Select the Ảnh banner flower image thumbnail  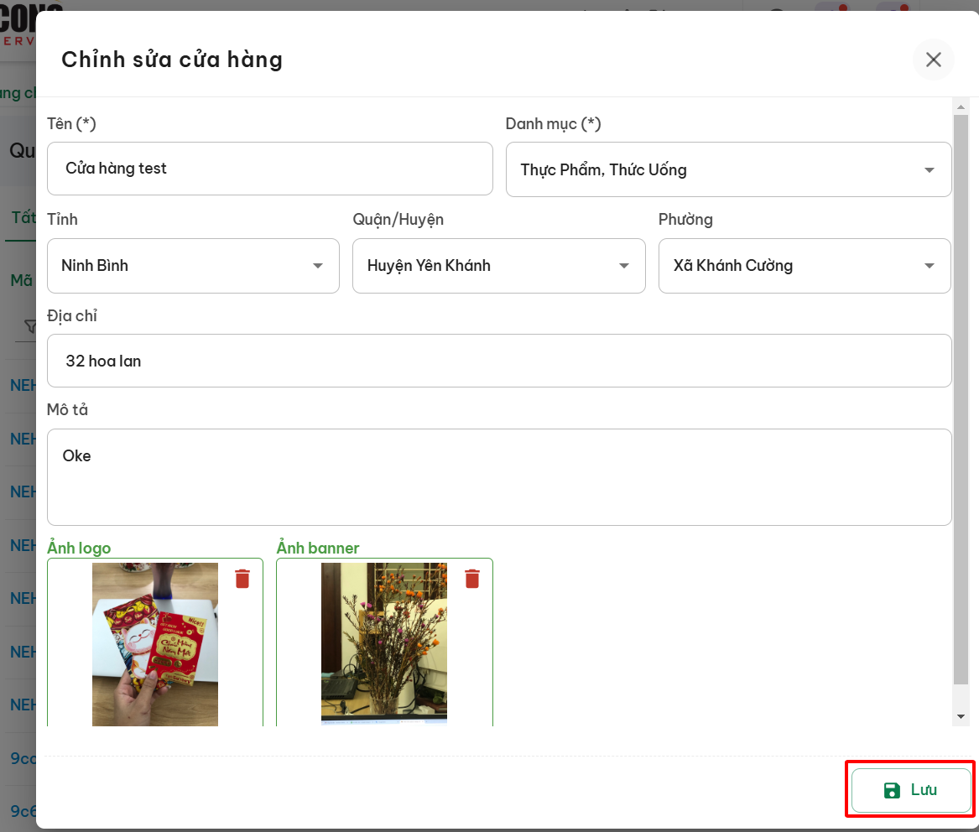coord(384,643)
